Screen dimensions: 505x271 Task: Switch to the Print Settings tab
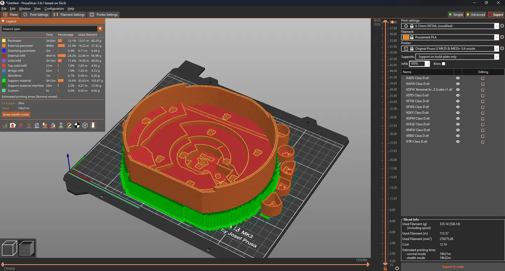pos(36,15)
